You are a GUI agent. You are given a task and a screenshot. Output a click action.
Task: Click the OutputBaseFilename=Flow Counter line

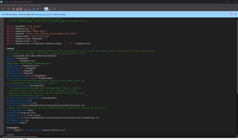coord(24,115)
